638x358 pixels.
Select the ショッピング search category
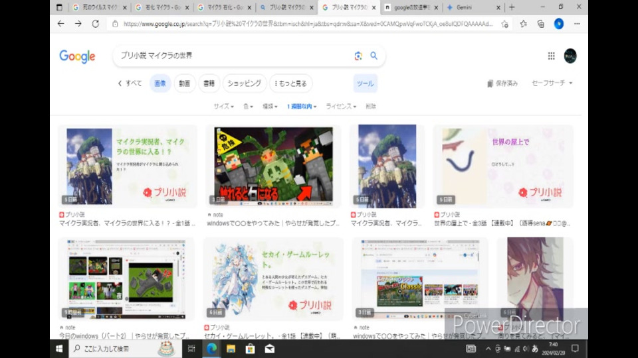pyautogui.click(x=244, y=84)
